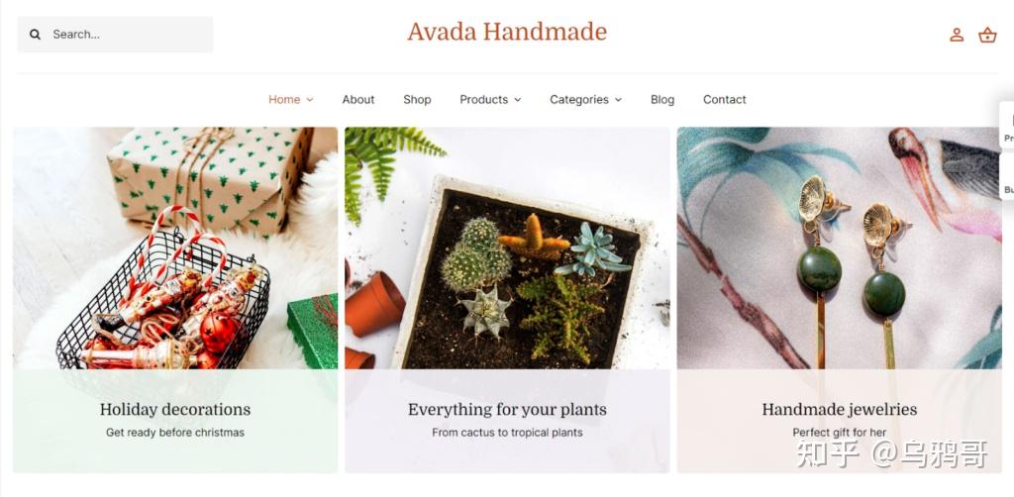The height and width of the screenshot is (497, 1014).
Task: Click the cactus planter image
Action: pos(507,248)
